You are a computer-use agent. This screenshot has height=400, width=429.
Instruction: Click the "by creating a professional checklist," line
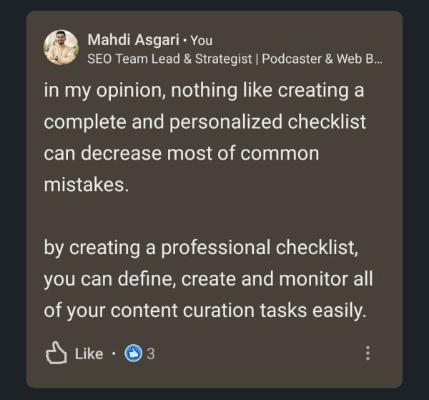pyautogui.click(x=200, y=247)
